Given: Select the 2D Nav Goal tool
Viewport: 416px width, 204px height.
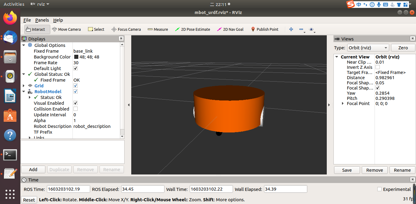Looking at the screenshot, I should coord(230,29).
